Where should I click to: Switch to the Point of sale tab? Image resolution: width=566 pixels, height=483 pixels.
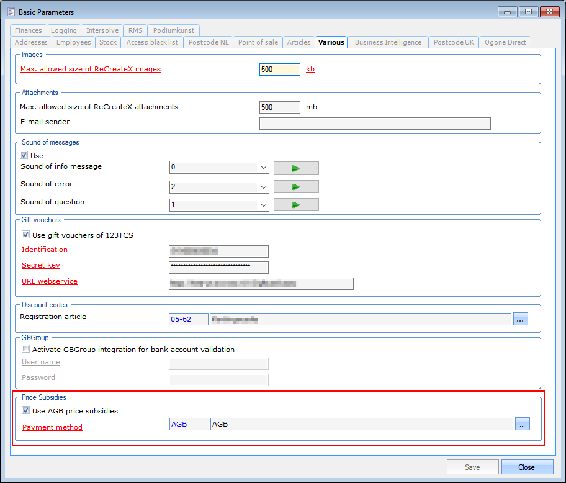pyautogui.click(x=258, y=42)
